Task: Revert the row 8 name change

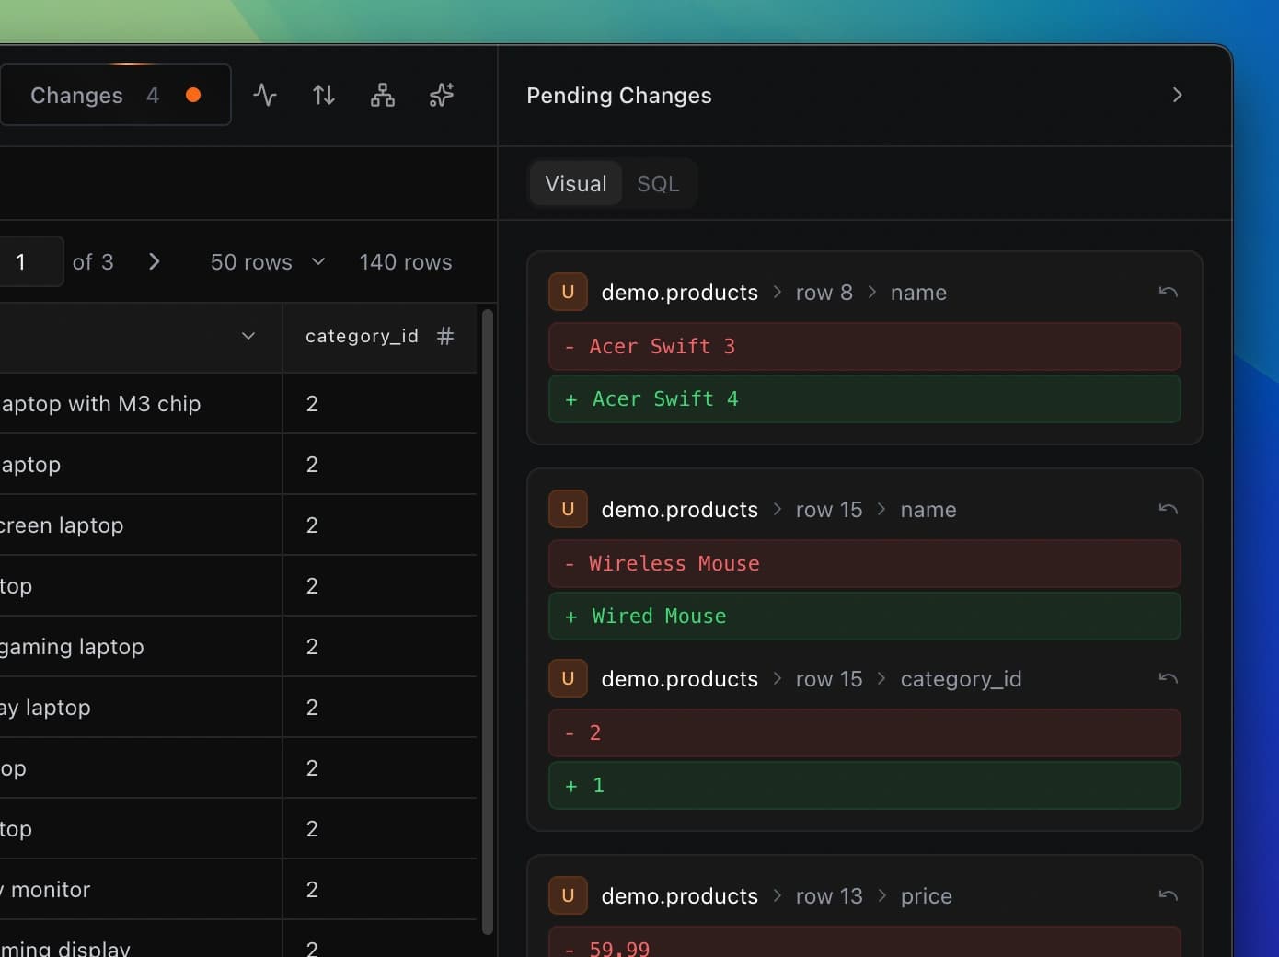Action: [1168, 292]
